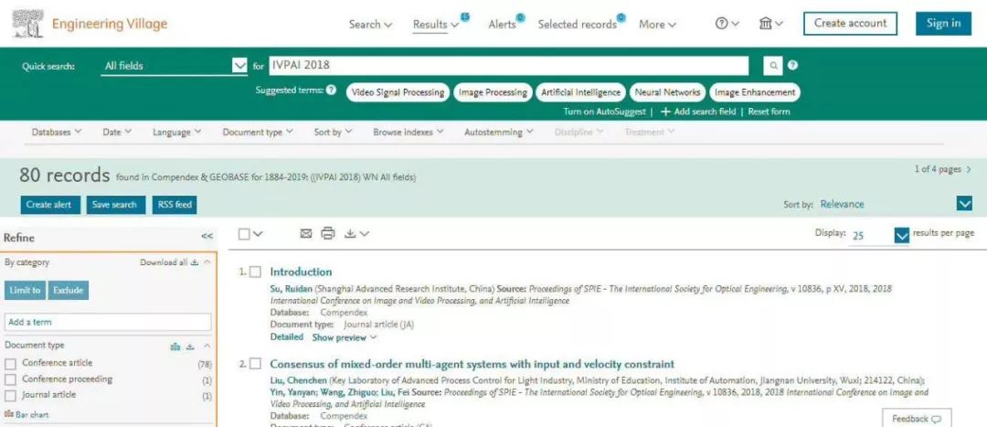Open Selected records
The width and height of the screenshot is (987, 427).
(578, 25)
